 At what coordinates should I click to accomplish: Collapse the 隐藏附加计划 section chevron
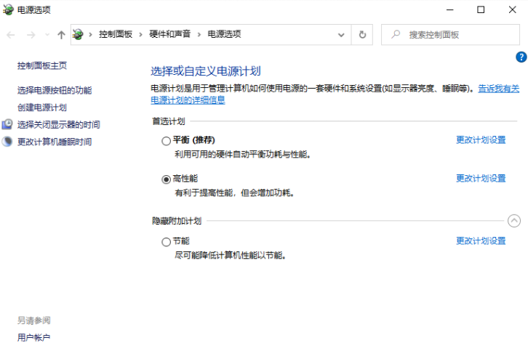[x=514, y=221]
